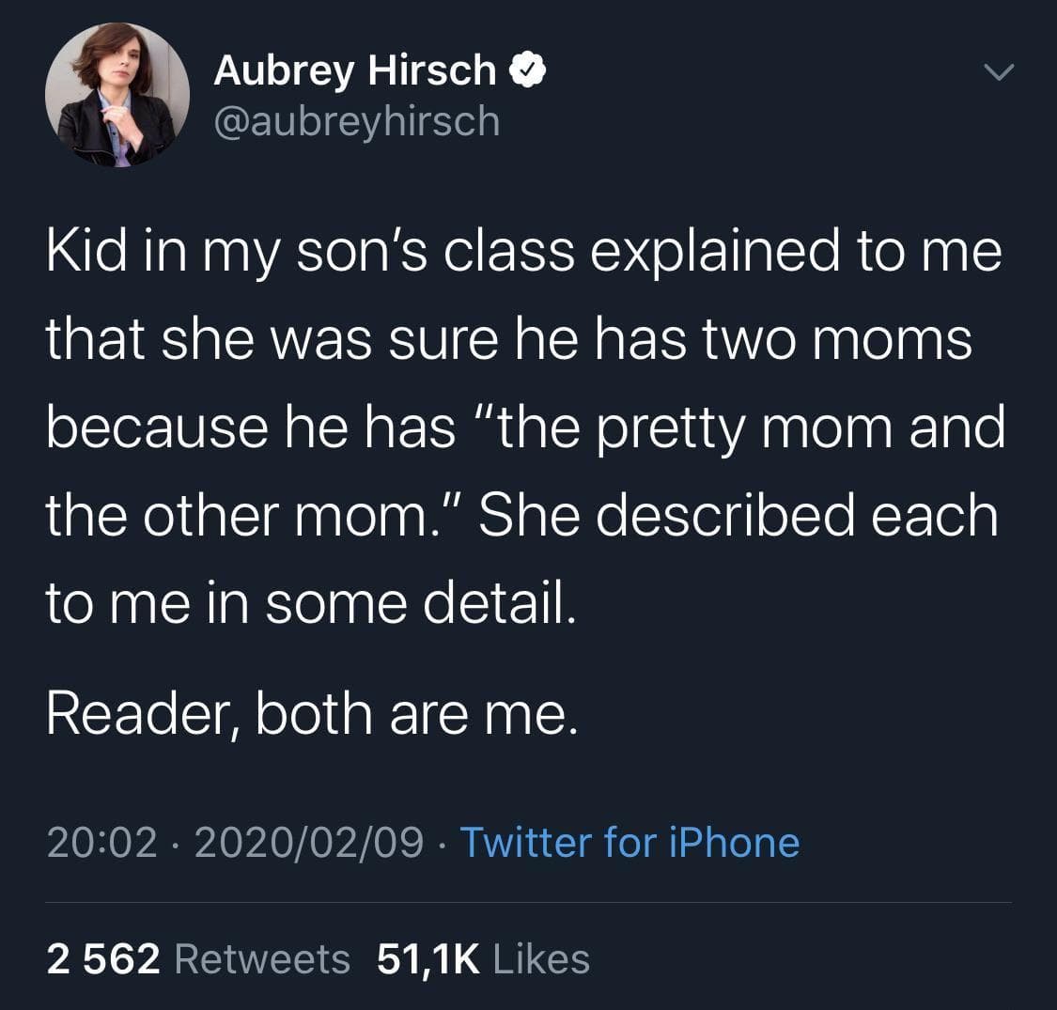Screen dimensions: 1057x1010
Task: Click the display name Aubrey Hirsch
Action: [354, 70]
